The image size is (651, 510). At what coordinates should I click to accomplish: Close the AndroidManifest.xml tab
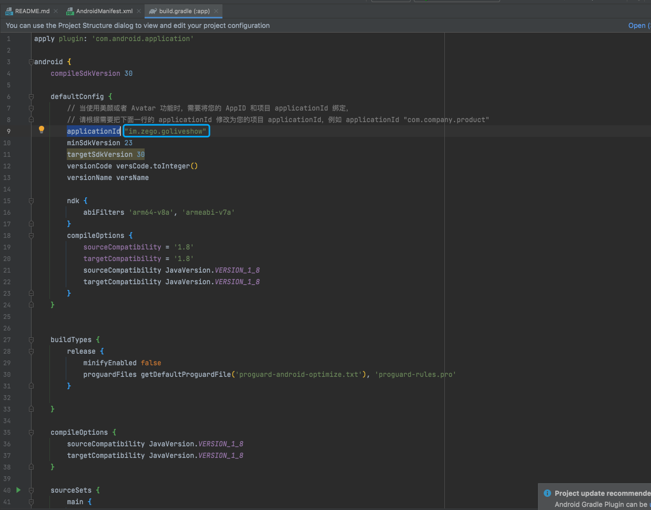point(139,11)
